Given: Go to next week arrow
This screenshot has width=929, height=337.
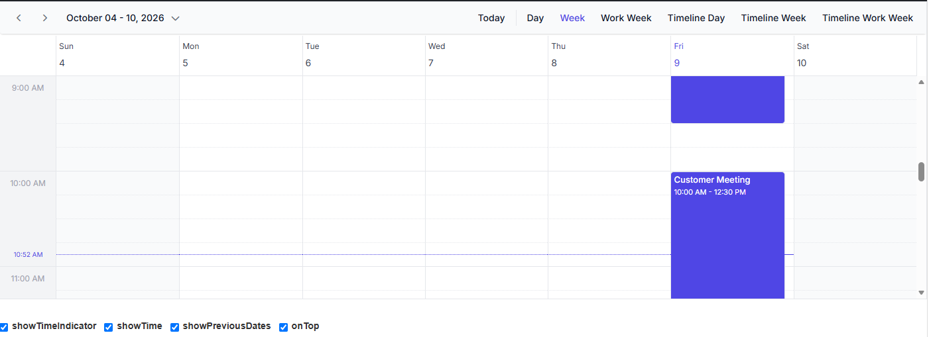Looking at the screenshot, I should pos(44,18).
